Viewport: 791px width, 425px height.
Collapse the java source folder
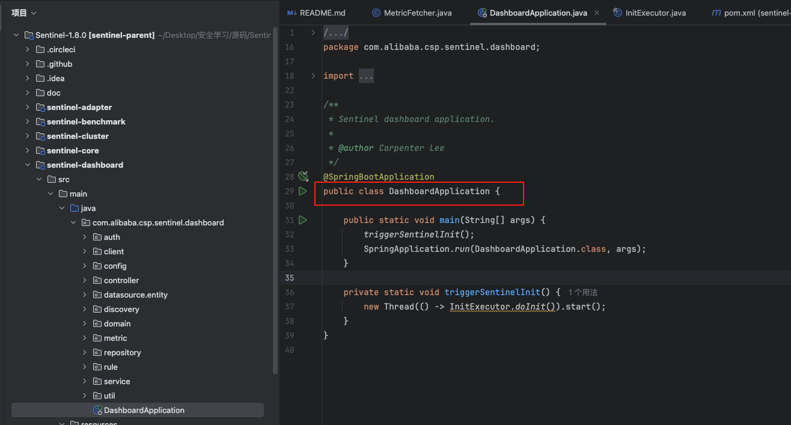[62, 209]
